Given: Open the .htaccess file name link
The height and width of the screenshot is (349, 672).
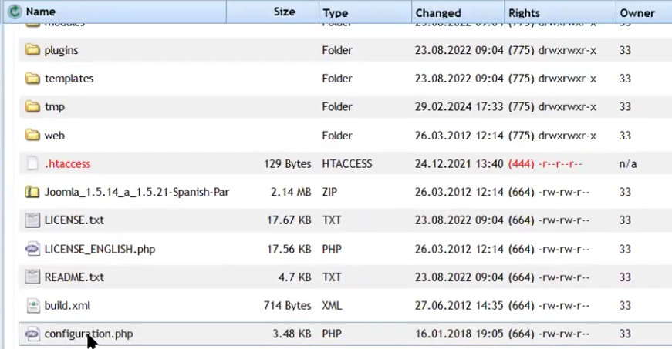Looking at the screenshot, I should (68, 164).
